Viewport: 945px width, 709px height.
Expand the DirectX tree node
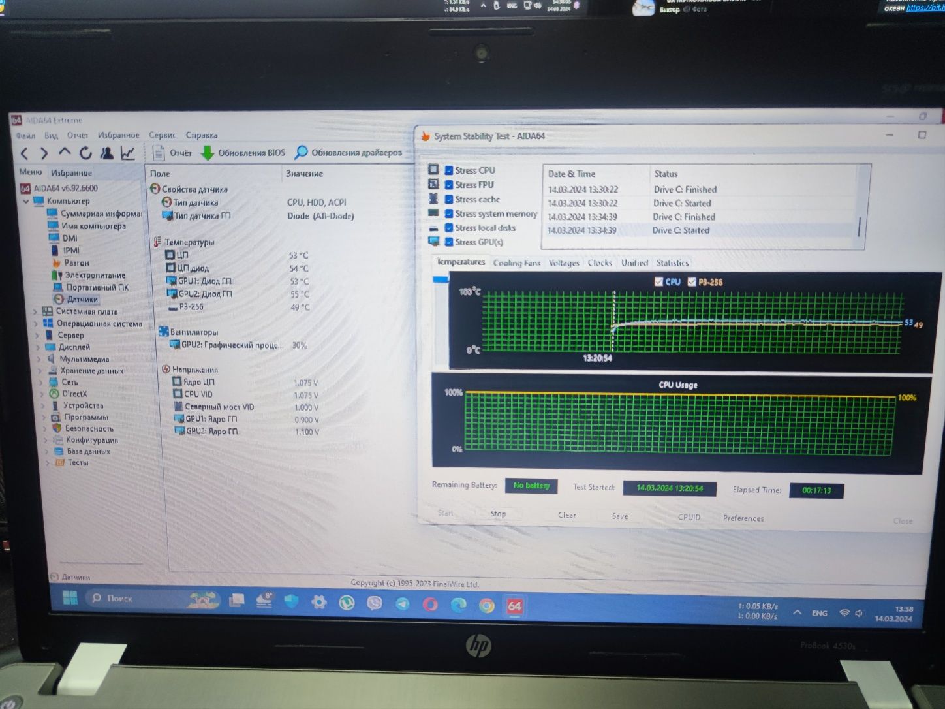(x=42, y=394)
